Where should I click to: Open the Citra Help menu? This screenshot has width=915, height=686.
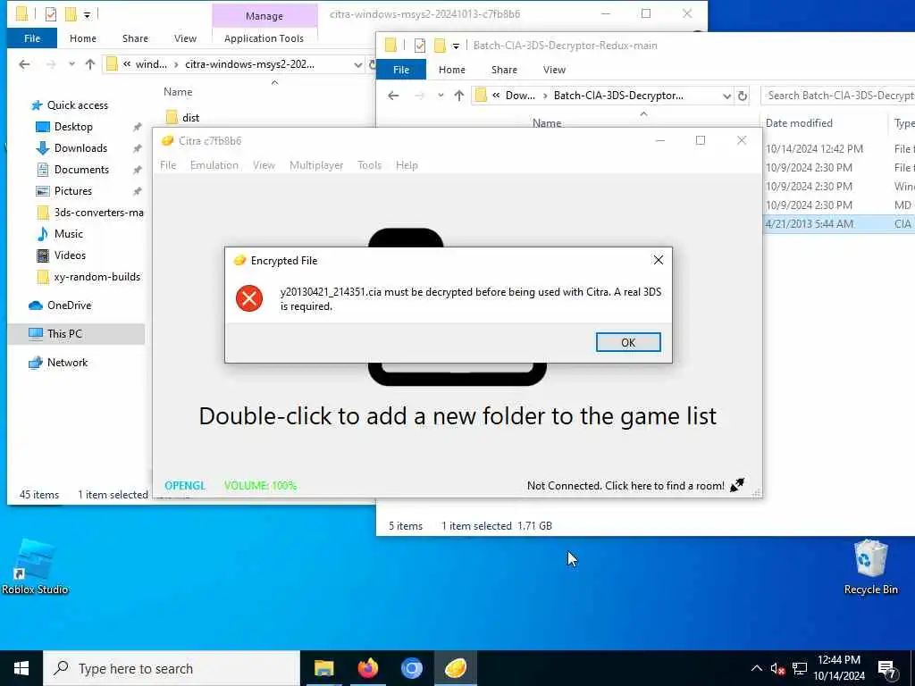(407, 165)
